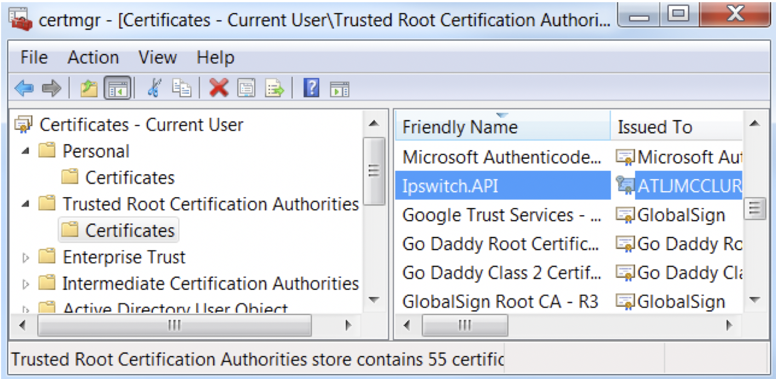Viewport: 776px width, 379px height.
Task: Click the Issued To column header
Action: coord(677,127)
